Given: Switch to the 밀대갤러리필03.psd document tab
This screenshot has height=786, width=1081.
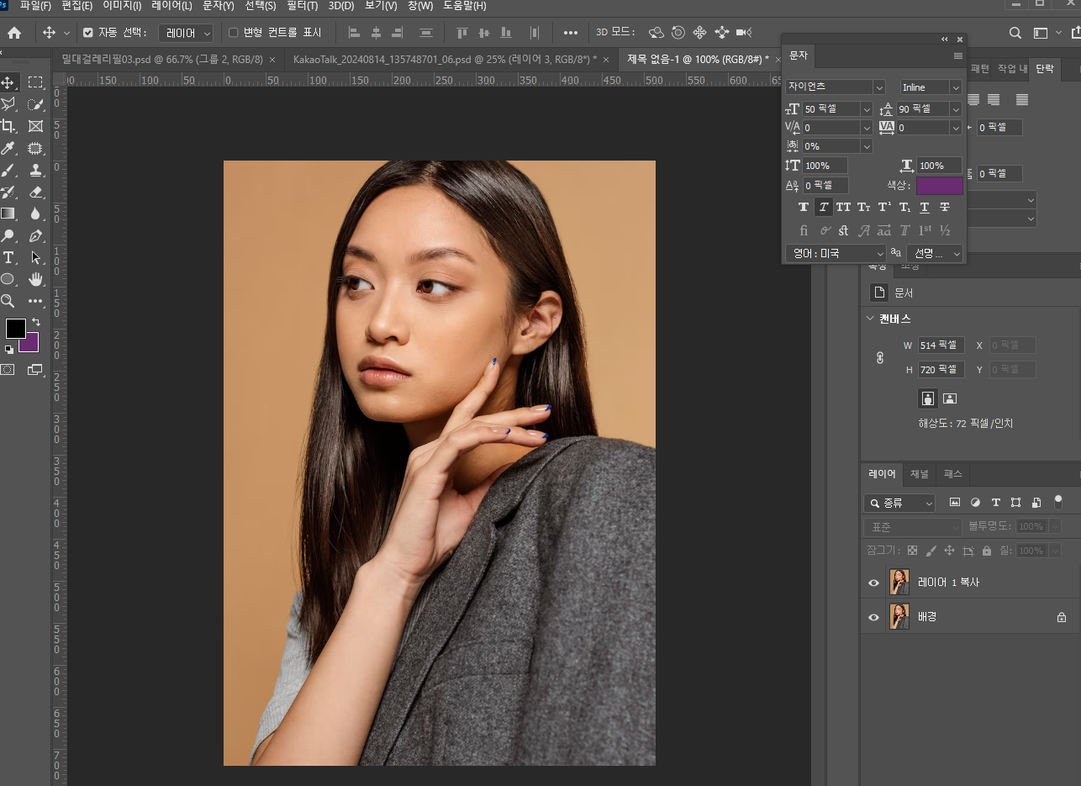Looking at the screenshot, I should (162, 59).
